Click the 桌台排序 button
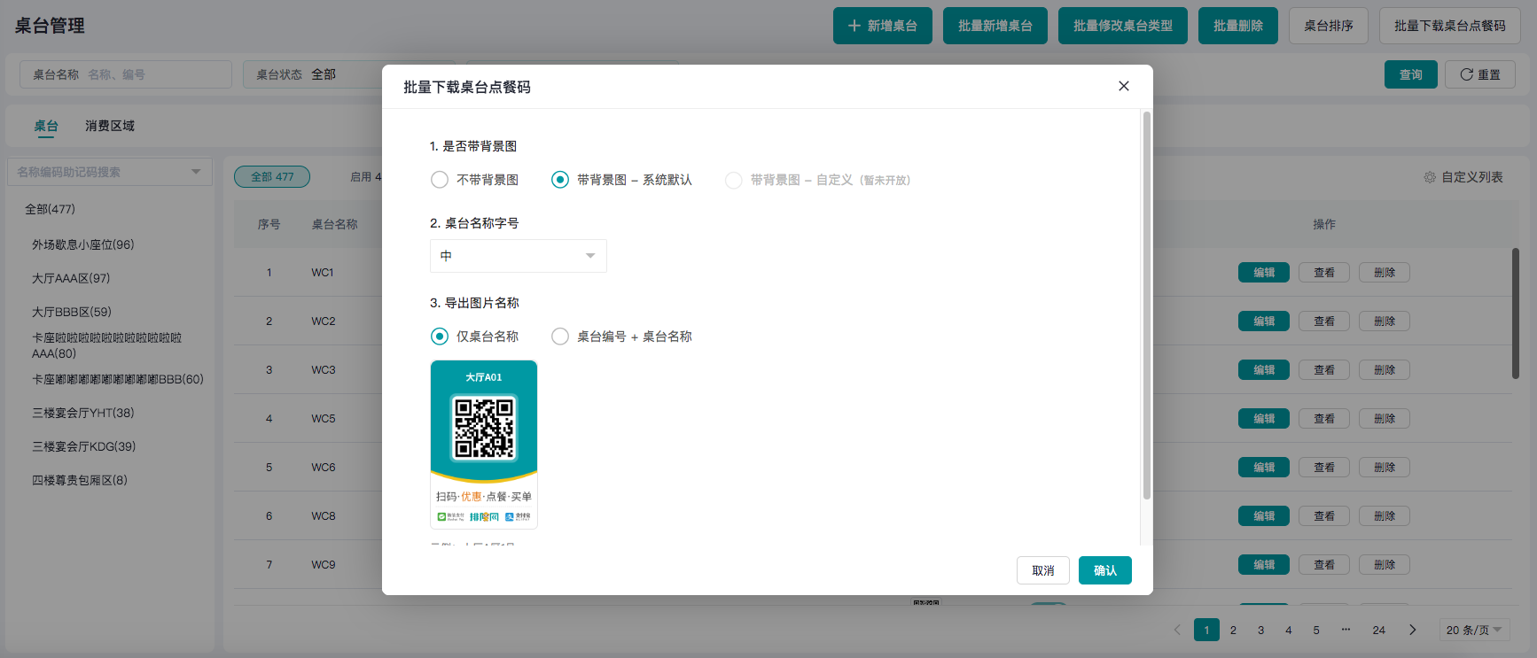The image size is (1537, 658). pyautogui.click(x=1329, y=26)
